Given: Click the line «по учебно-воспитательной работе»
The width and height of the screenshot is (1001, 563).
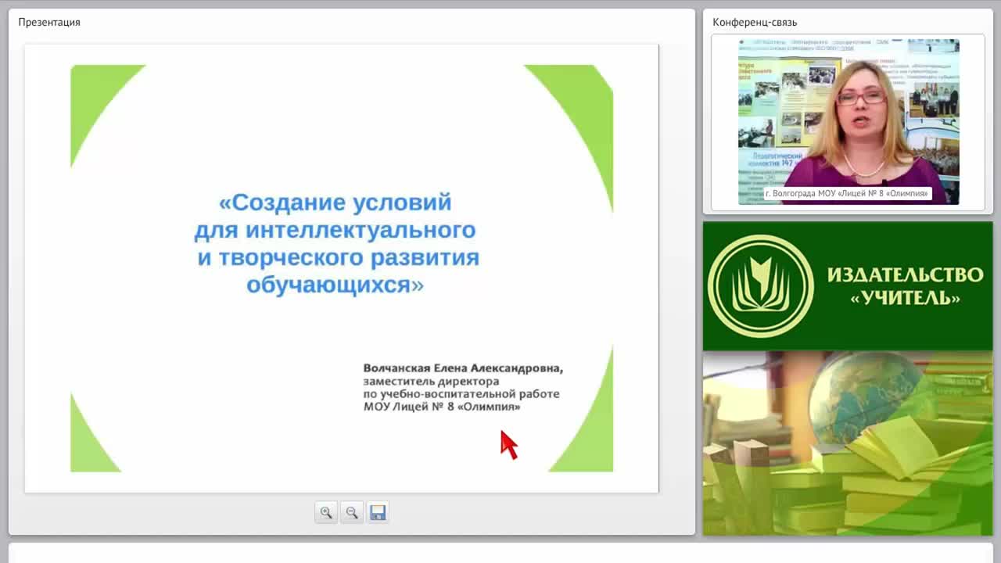Looking at the screenshot, I should click(x=461, y=394).
